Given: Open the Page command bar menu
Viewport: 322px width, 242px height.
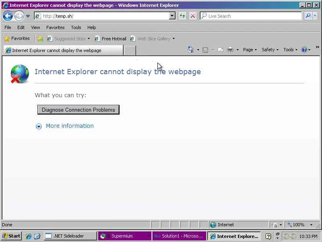Looking at the screenshot, I should (x=250, y=50).
